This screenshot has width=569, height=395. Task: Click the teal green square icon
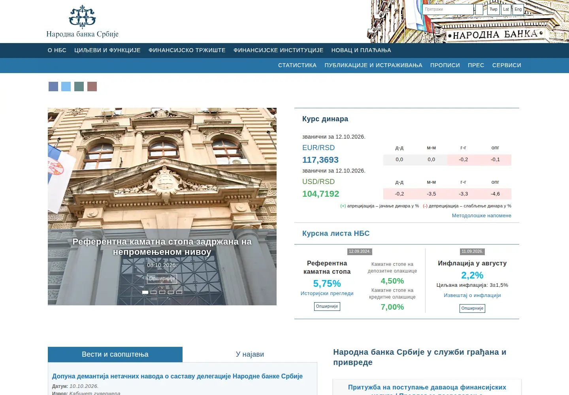[79, 87]
